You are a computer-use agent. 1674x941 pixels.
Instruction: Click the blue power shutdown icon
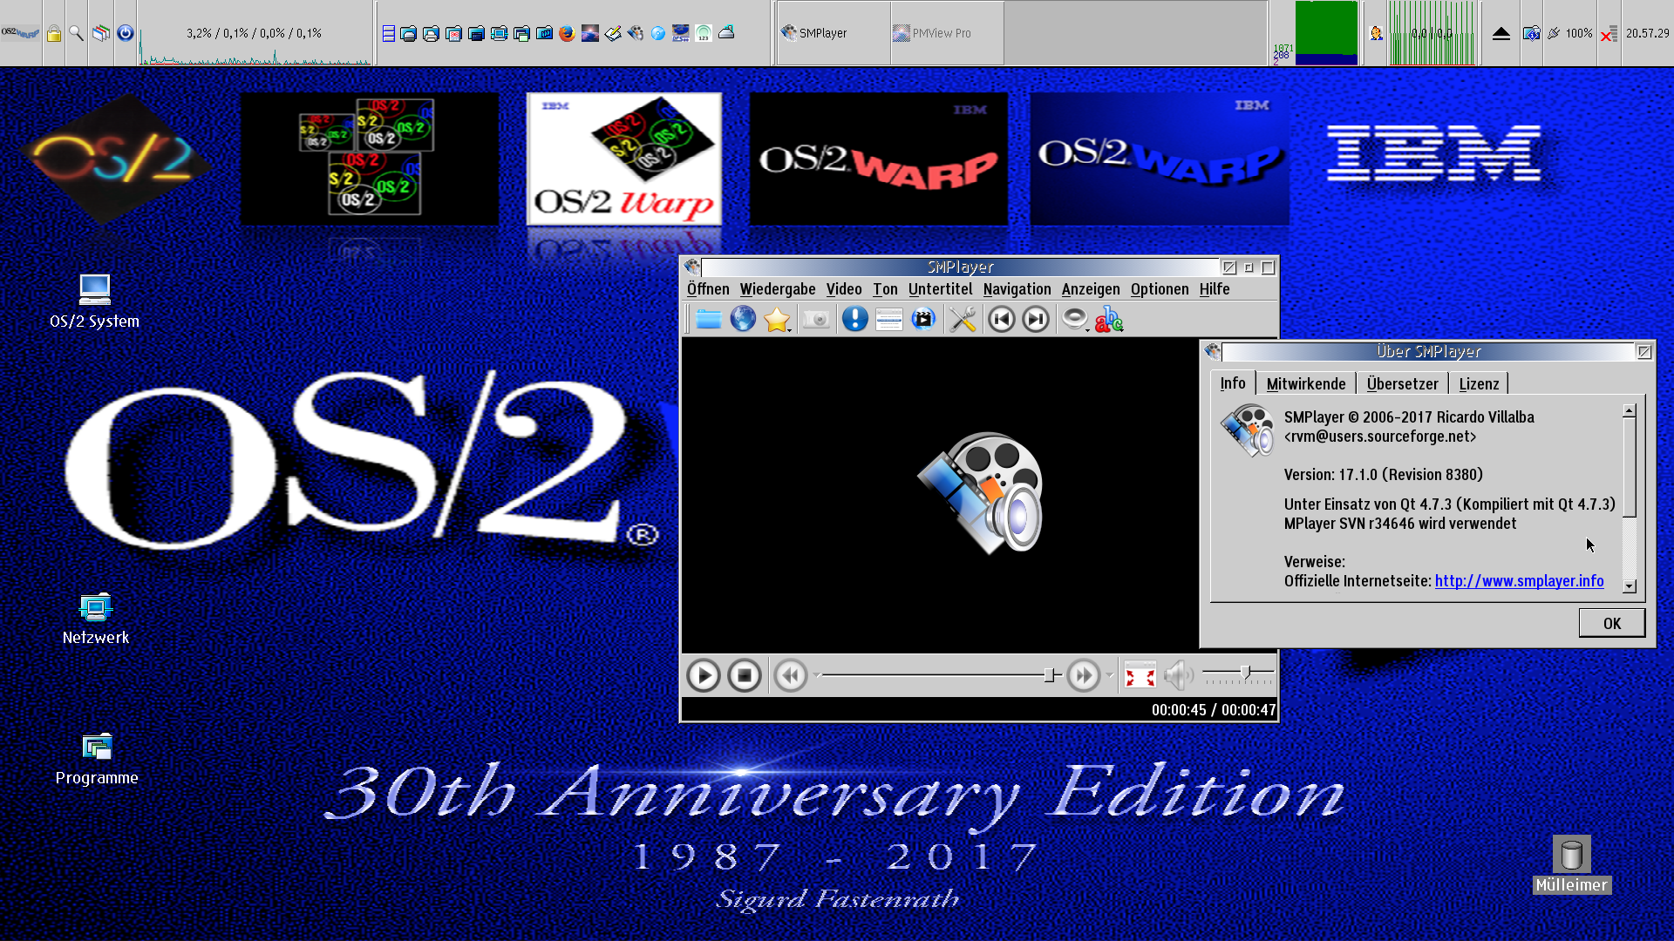(126, 33)
